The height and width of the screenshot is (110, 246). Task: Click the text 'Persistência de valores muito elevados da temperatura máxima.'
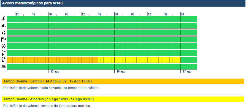click(x=52, y=88)
